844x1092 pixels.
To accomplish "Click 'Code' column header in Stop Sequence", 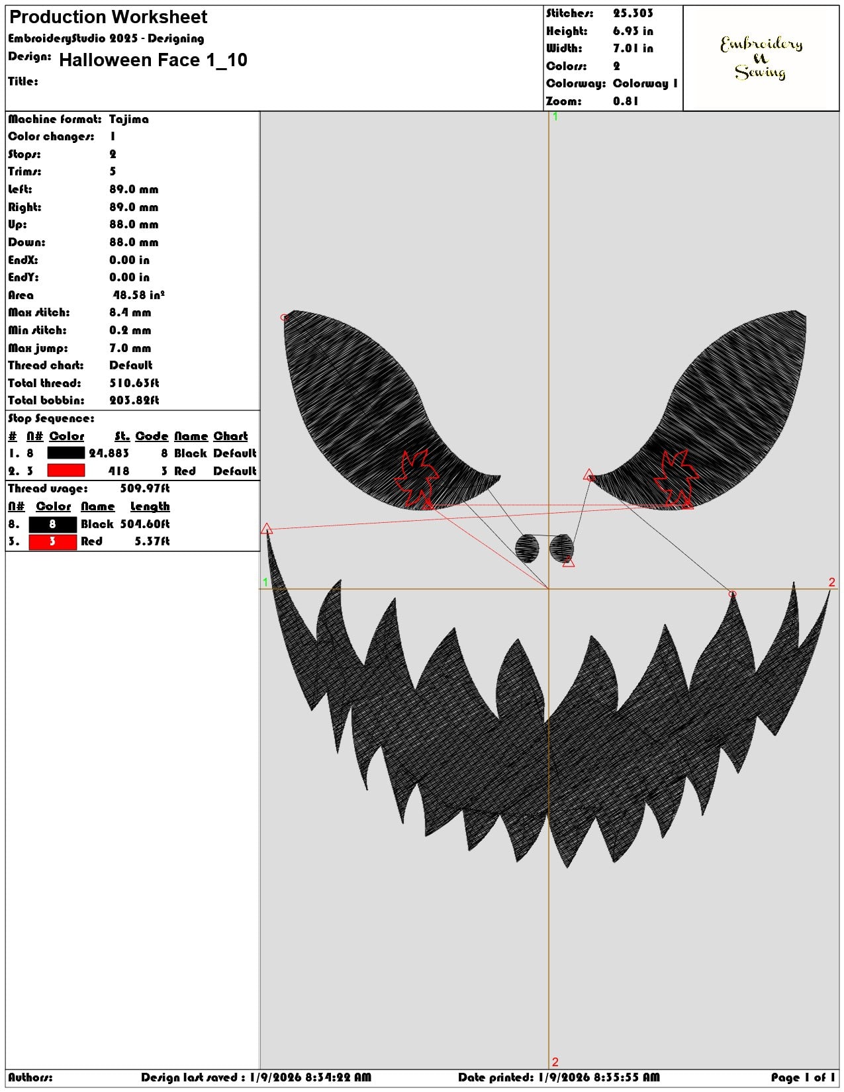I will [x=152, y=436].
